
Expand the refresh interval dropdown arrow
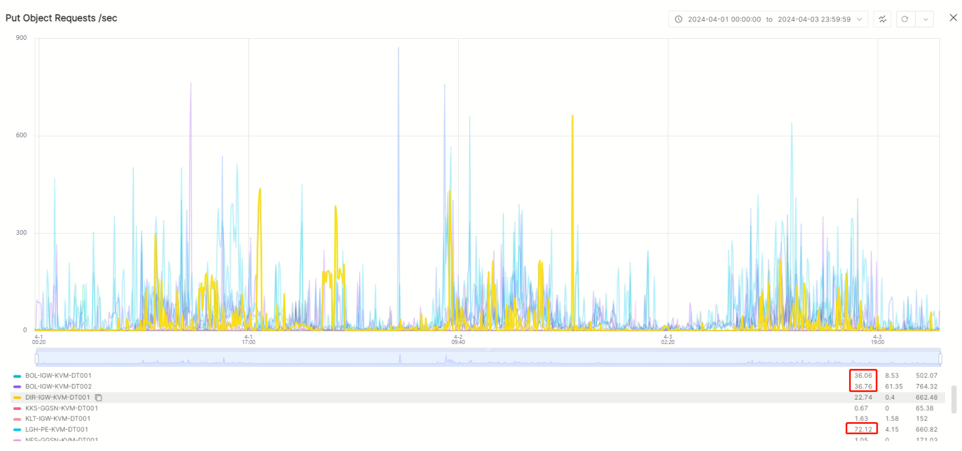(x=926, y=19)
